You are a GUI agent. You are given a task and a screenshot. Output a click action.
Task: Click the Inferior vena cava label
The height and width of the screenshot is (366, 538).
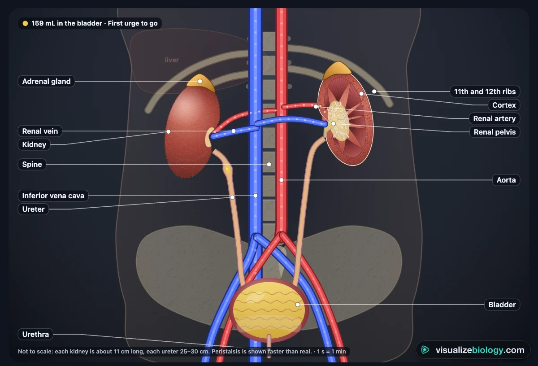[53, 196]
